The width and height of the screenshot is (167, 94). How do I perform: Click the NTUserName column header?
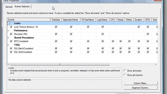pos(88,20)
